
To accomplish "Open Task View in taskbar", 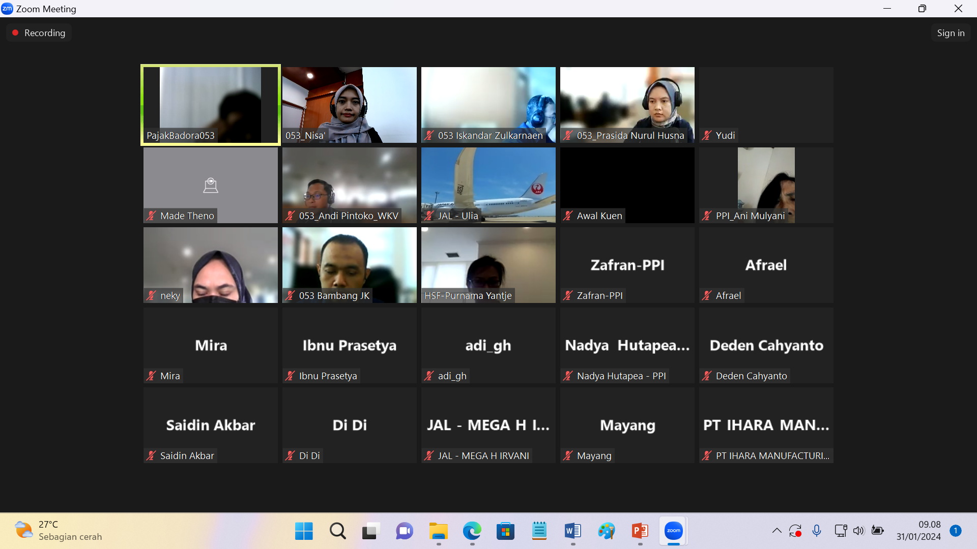I will [x=371, y=531].
